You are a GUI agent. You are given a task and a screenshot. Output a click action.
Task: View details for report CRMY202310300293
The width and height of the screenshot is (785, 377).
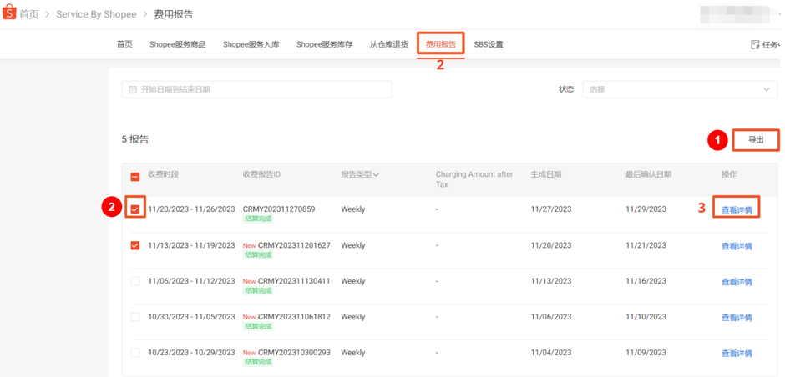click(737, 354)
